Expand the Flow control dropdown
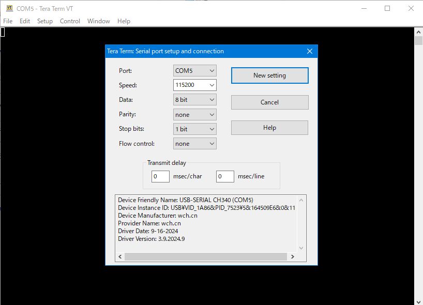Screen dimensions: 423x305 (195, 143)
